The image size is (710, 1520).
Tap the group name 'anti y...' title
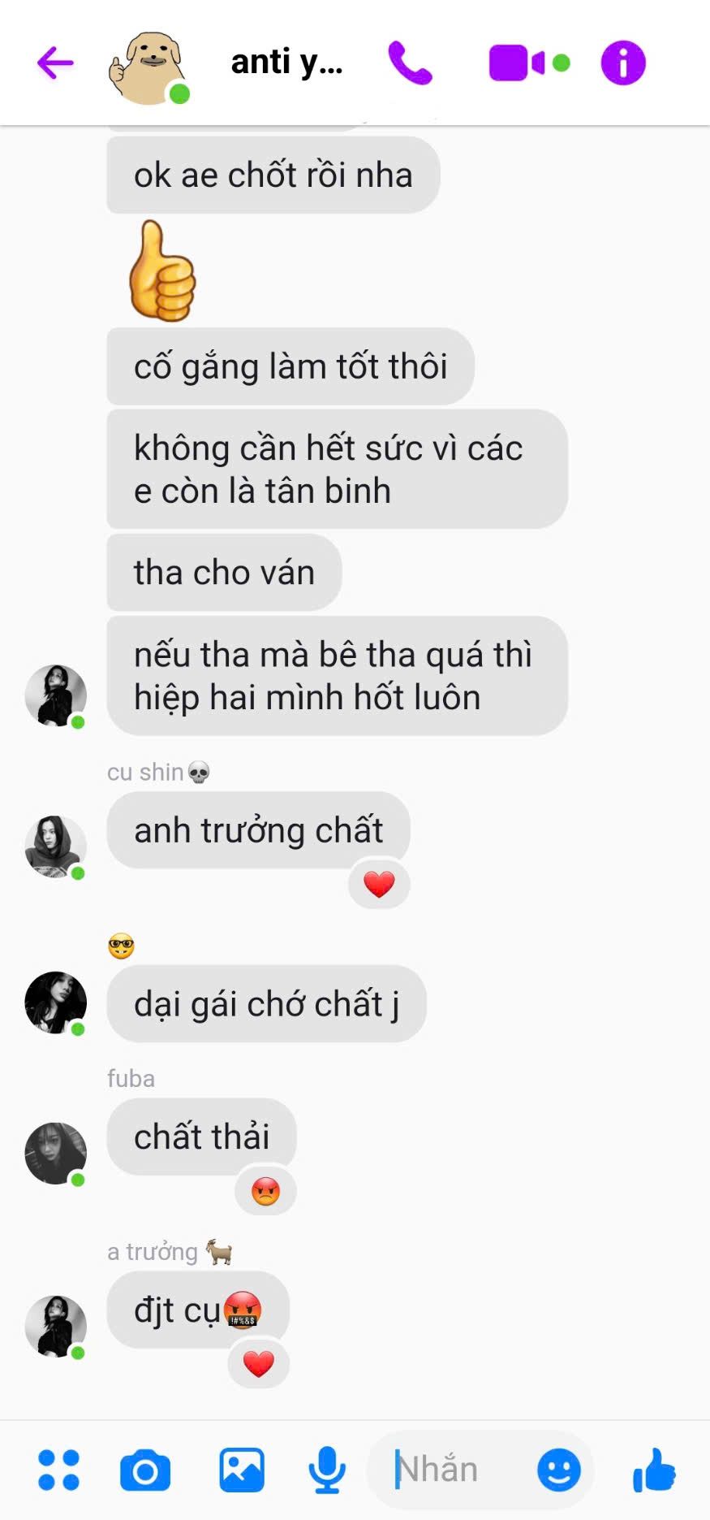(286, 63)
